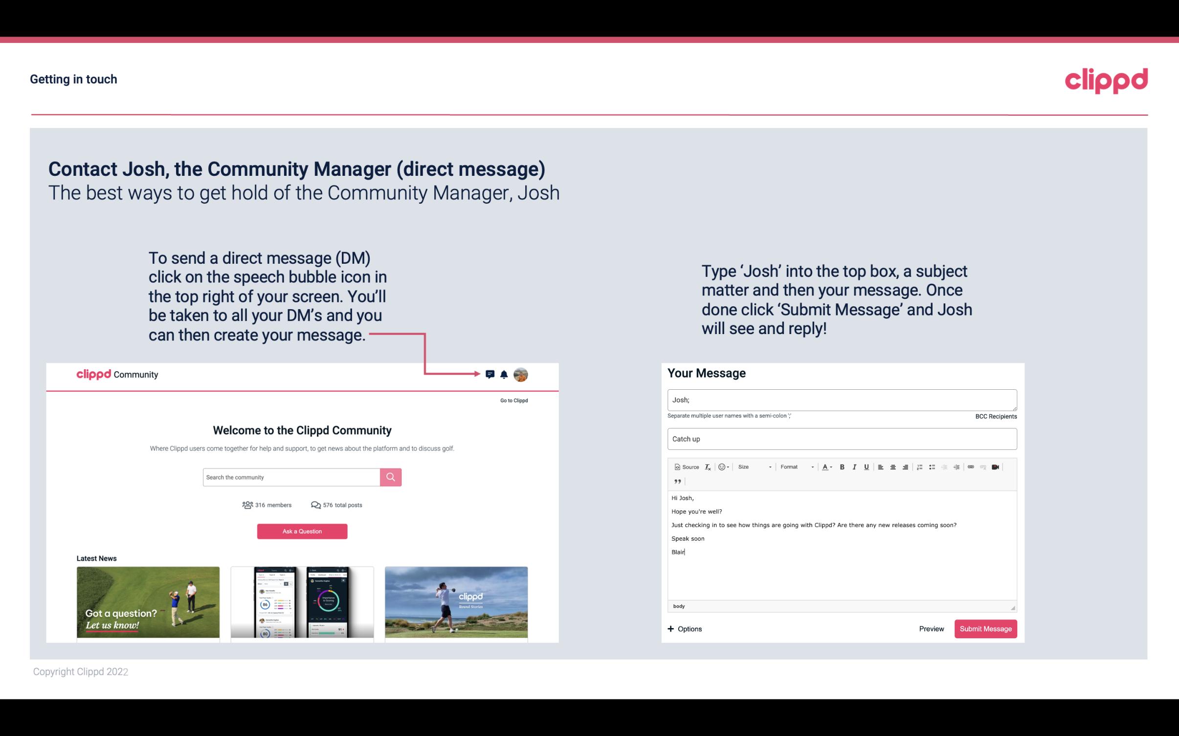Click the 'Ask a Question' button
Image resolution: width=1179 pixels, height=736 pixels.
click(x=302, y=531)
